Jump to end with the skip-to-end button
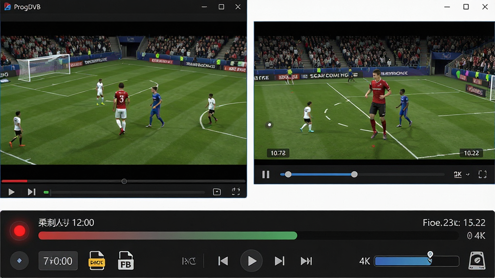 pos(306,261)
